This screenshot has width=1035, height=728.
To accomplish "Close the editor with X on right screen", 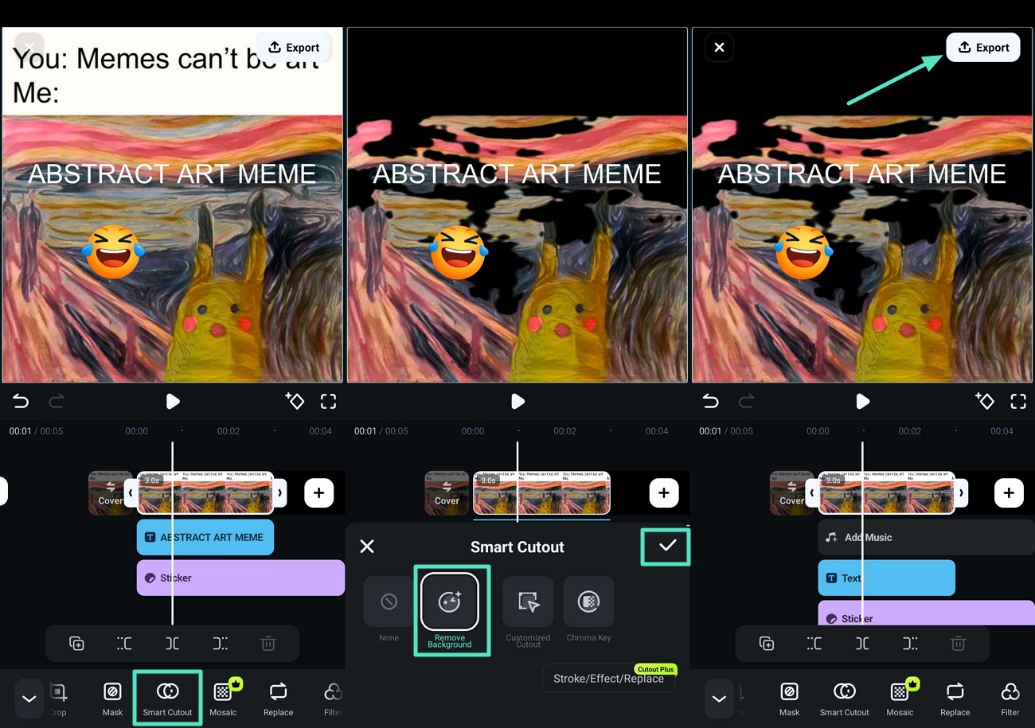I will tap(719, 48).
